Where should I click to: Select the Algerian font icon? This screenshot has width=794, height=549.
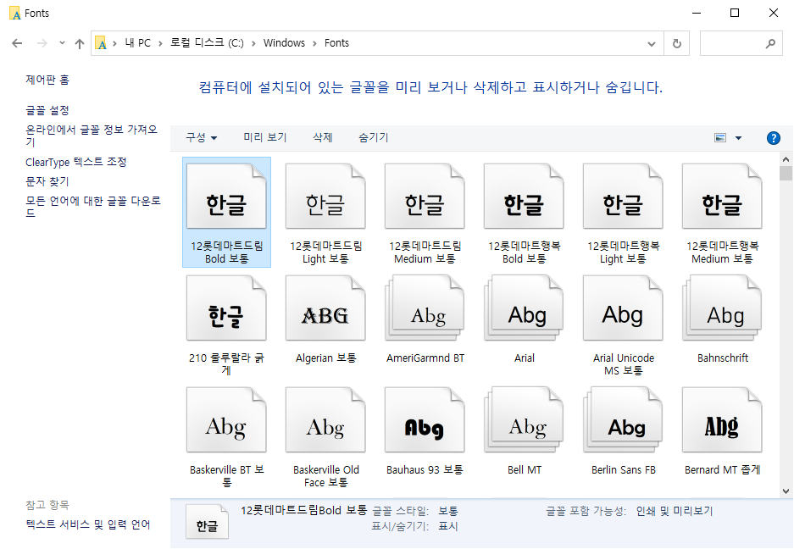(325, 308)
